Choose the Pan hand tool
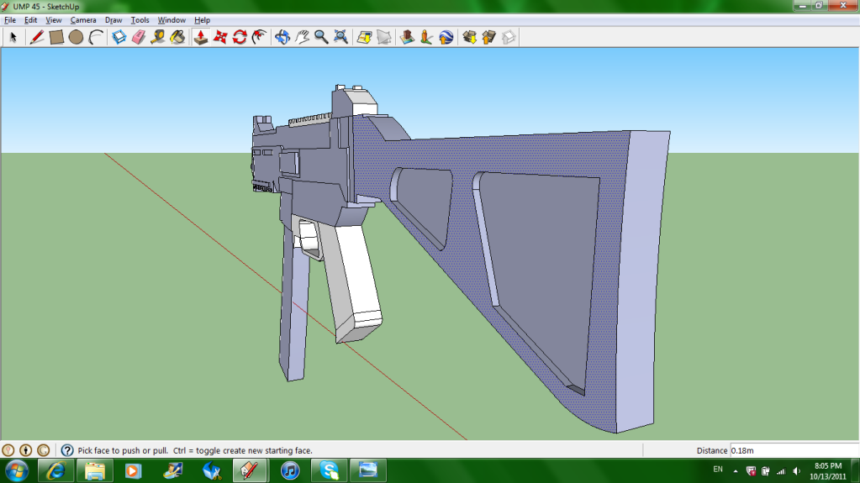Image resolution: width=860 pixels, height=483 pixels. pos(302,37)
